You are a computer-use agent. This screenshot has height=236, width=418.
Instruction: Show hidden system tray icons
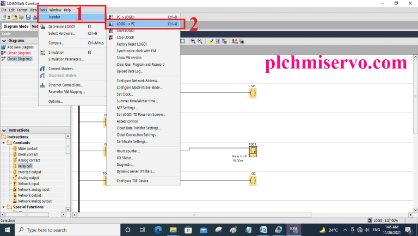click(345, 230)
